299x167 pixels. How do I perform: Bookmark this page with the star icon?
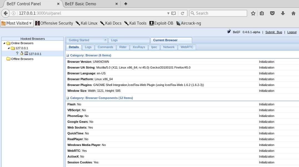tap(253, 13)
